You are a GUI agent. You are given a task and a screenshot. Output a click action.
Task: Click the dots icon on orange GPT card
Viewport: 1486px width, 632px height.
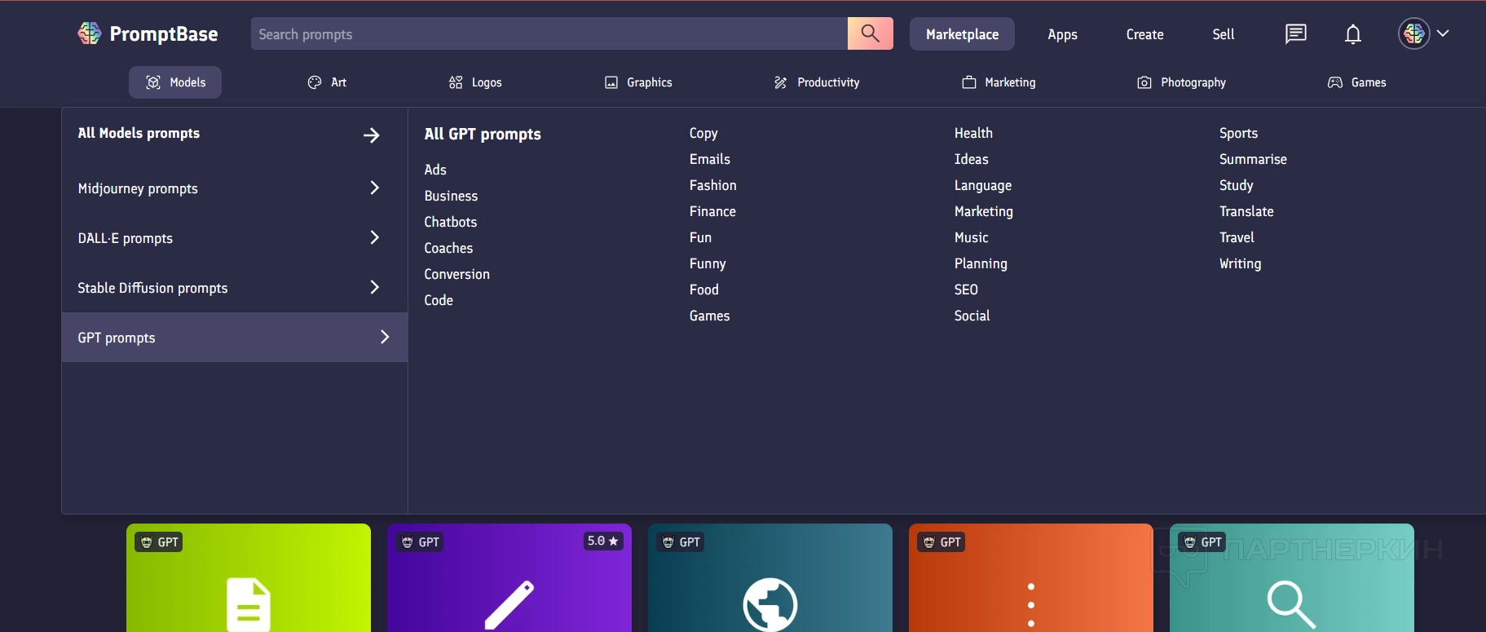click(1031, 605)
